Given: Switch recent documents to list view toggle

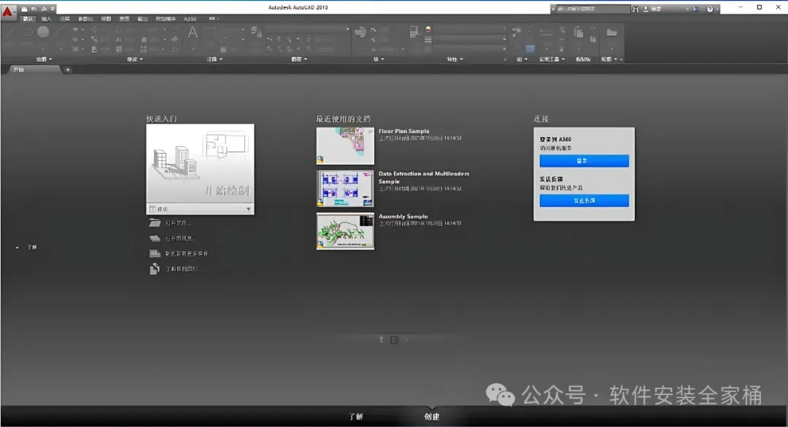Looking at the screenshot, I should pos(394,340).
